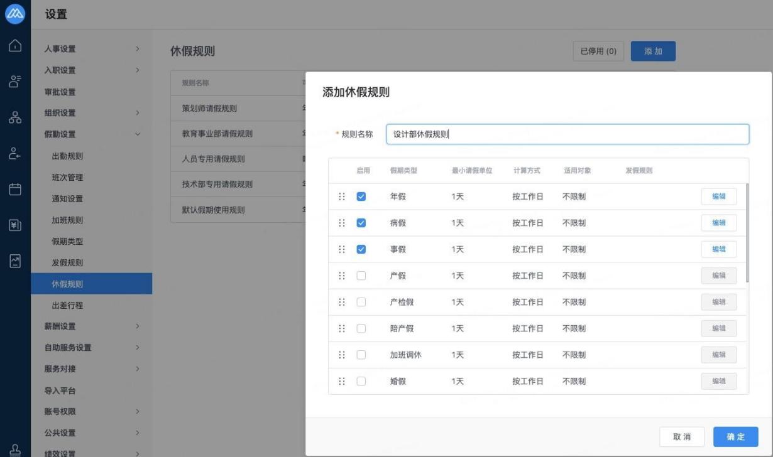The height and width of the screenshot is (457, 773).
Task: Expand 入职设置 menu
Action: 91,70
